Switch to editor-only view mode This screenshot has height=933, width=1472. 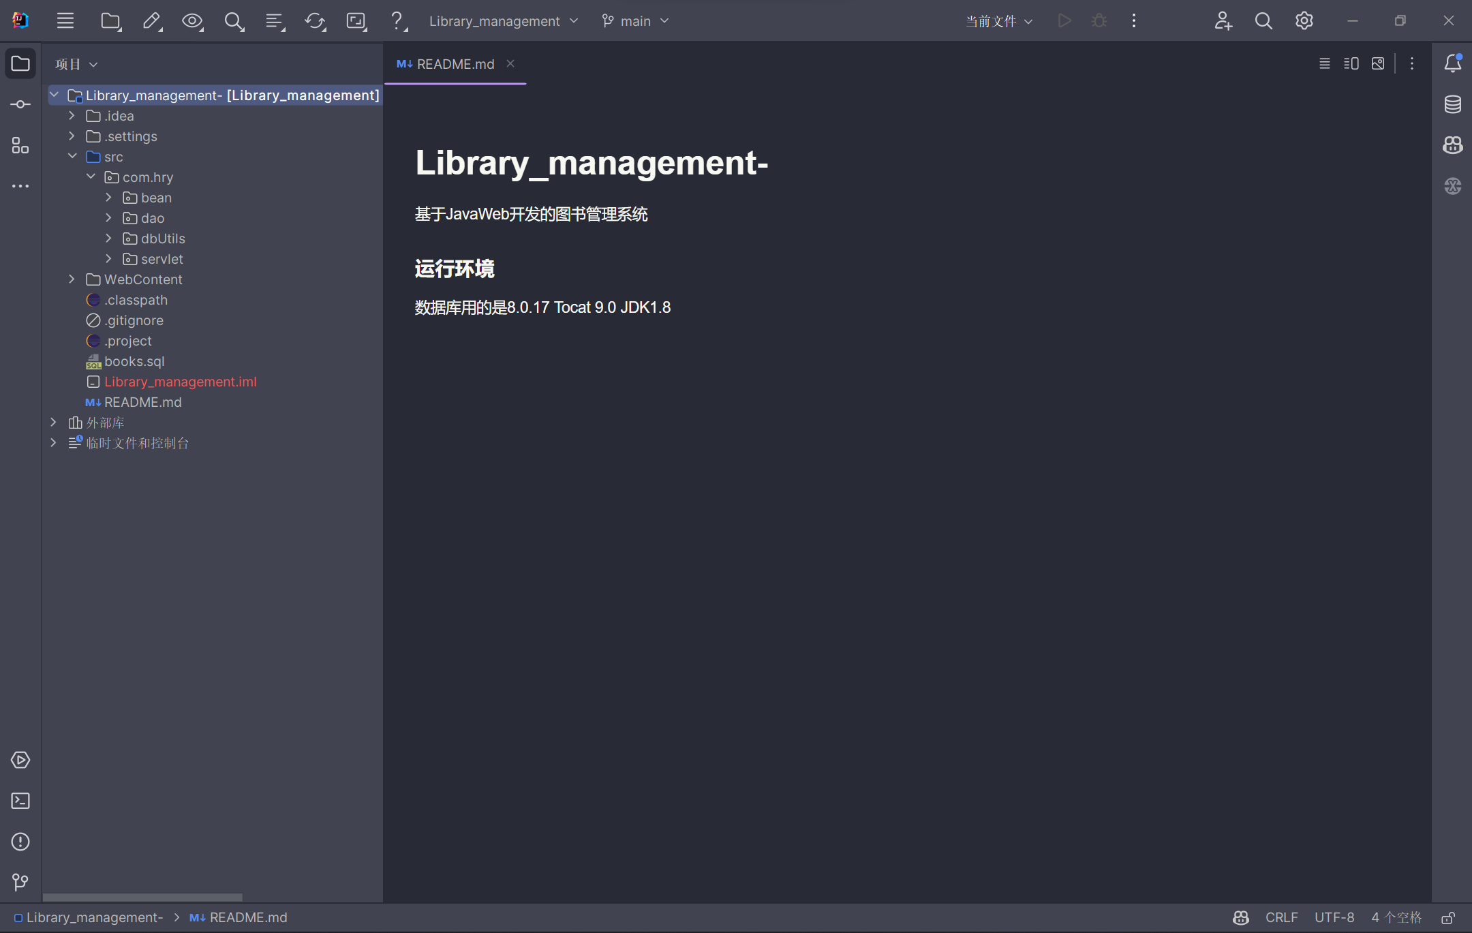(x=1324, y=64)
